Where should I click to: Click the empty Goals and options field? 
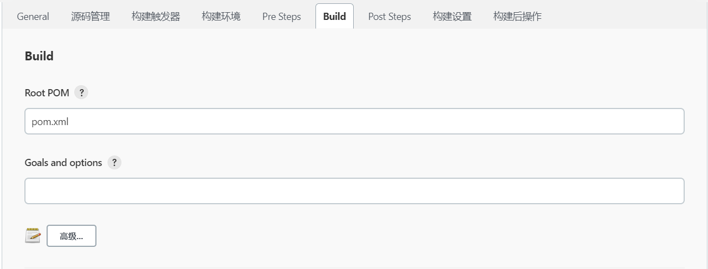[354, 191]
